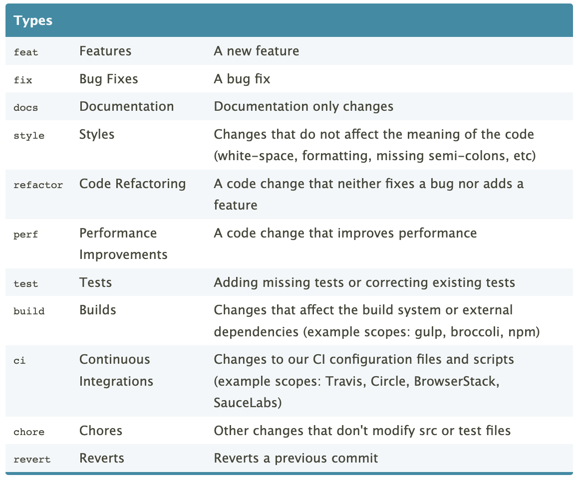
Task: Click the chore type code
Action: [29, 432]
